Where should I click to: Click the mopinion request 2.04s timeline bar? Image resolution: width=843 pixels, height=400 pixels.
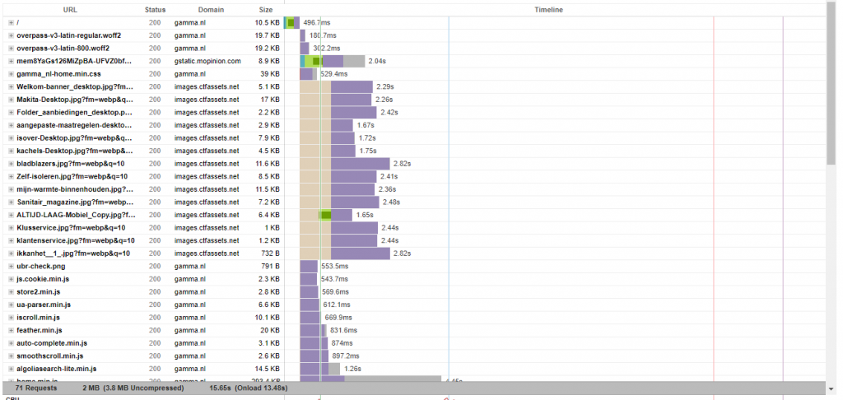pyautogui.click(x=333, y=61)
